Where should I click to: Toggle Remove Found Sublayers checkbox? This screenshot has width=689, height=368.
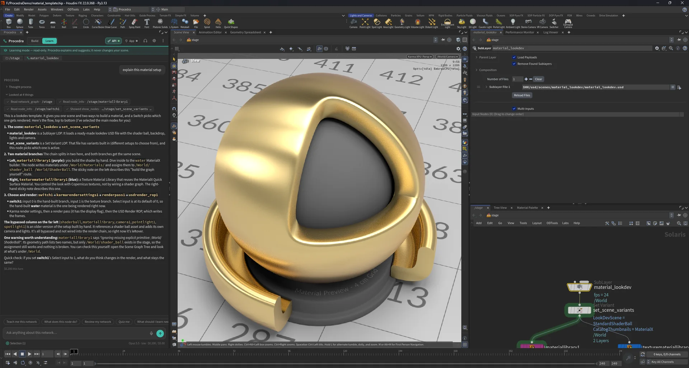coord(514,64)
